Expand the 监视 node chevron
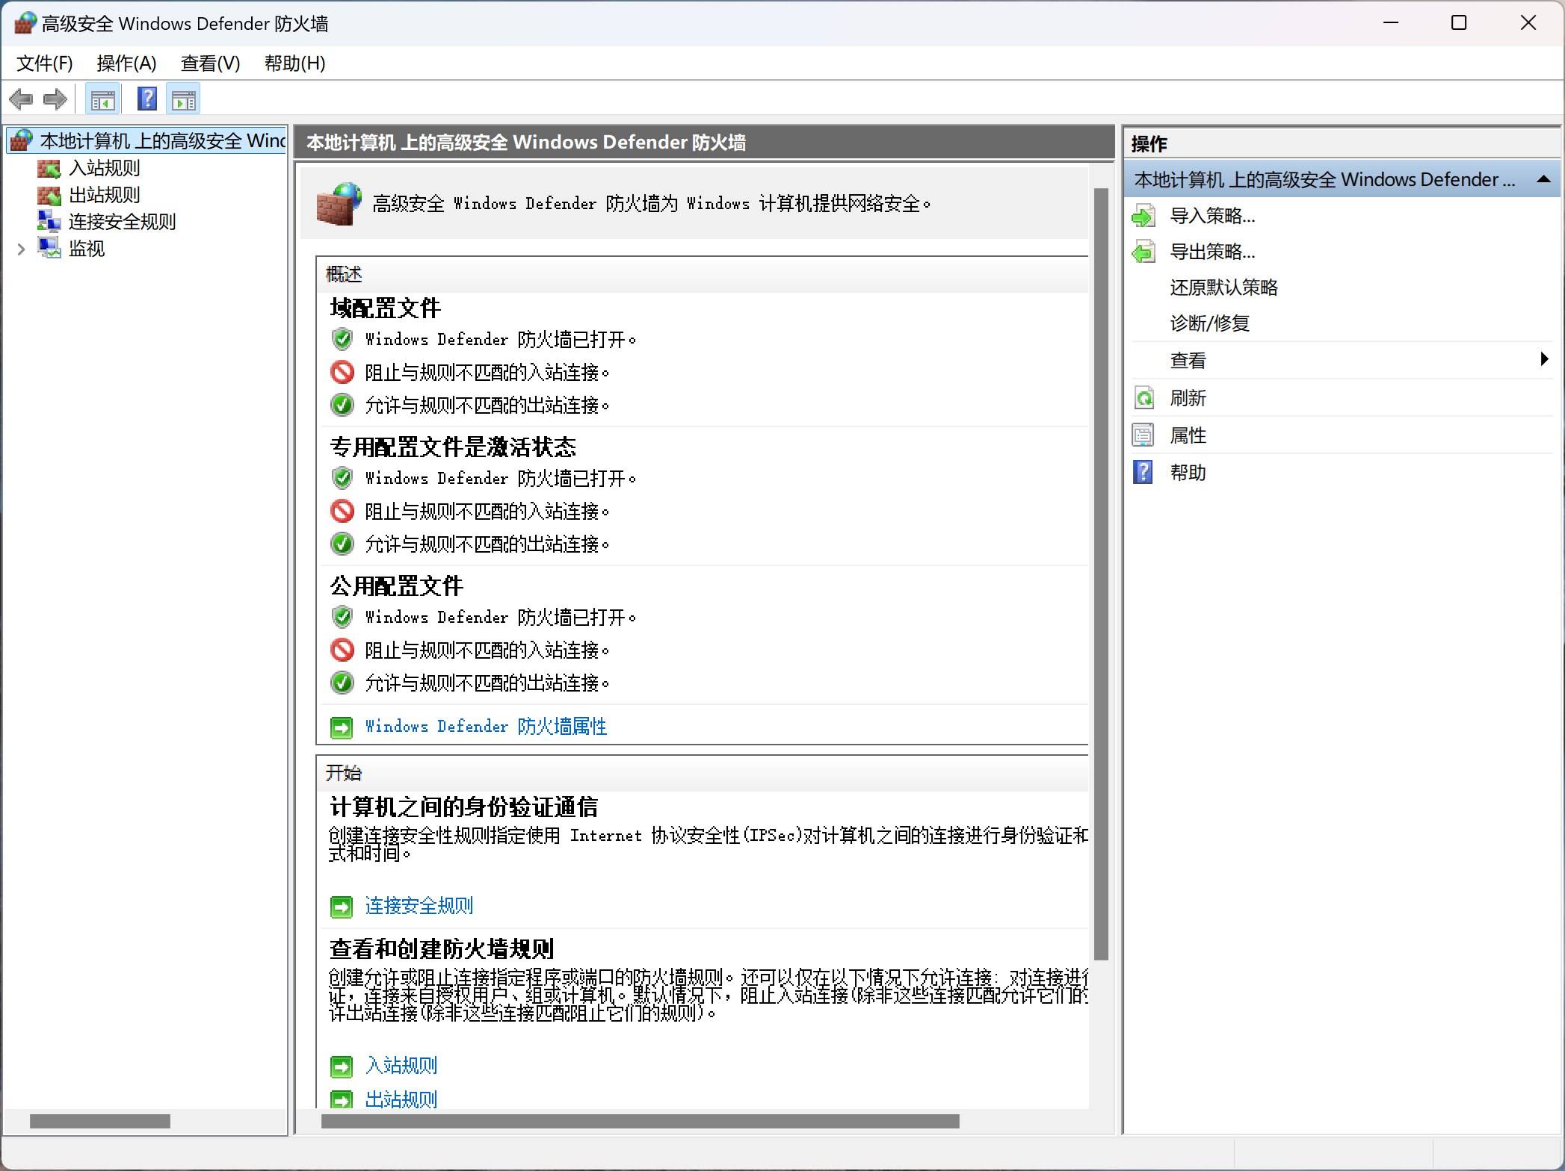 pos(21,249)
